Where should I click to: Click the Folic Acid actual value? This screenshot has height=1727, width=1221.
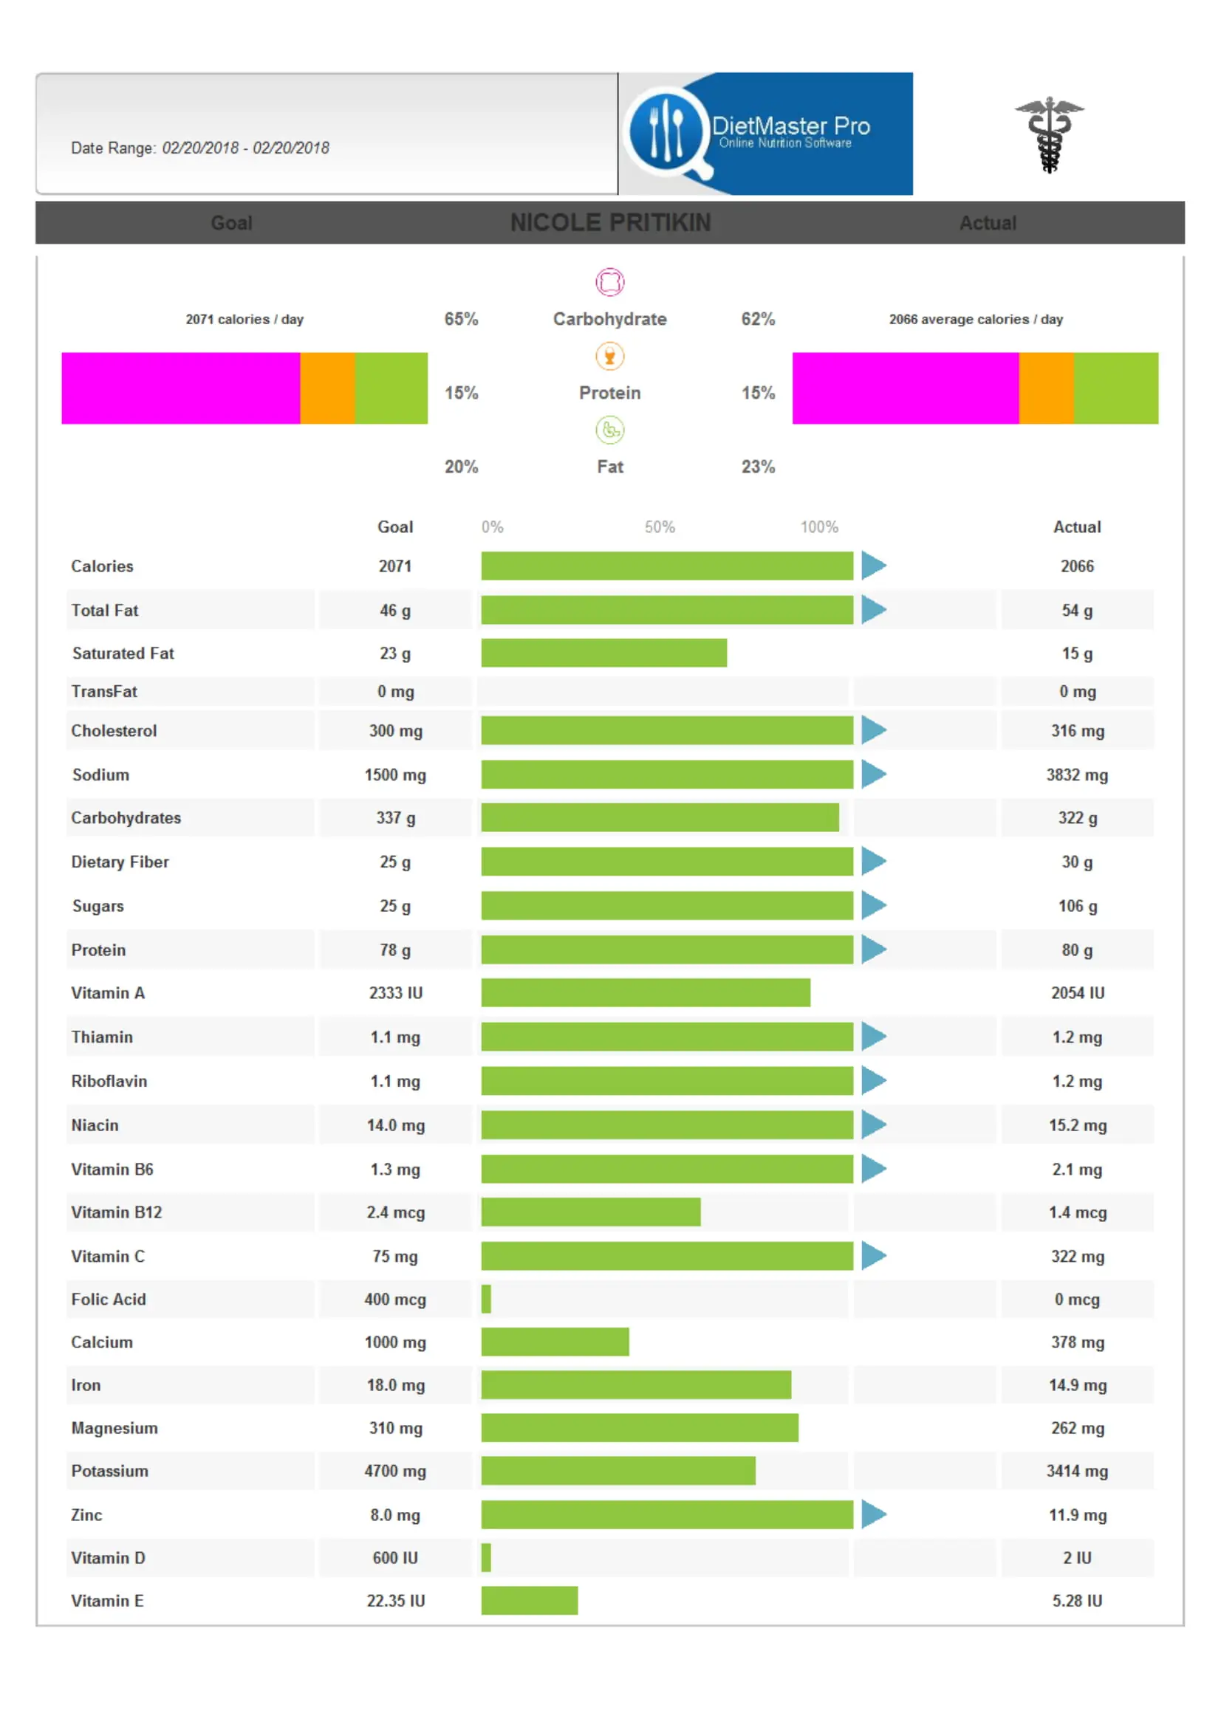[1076, 1299]
